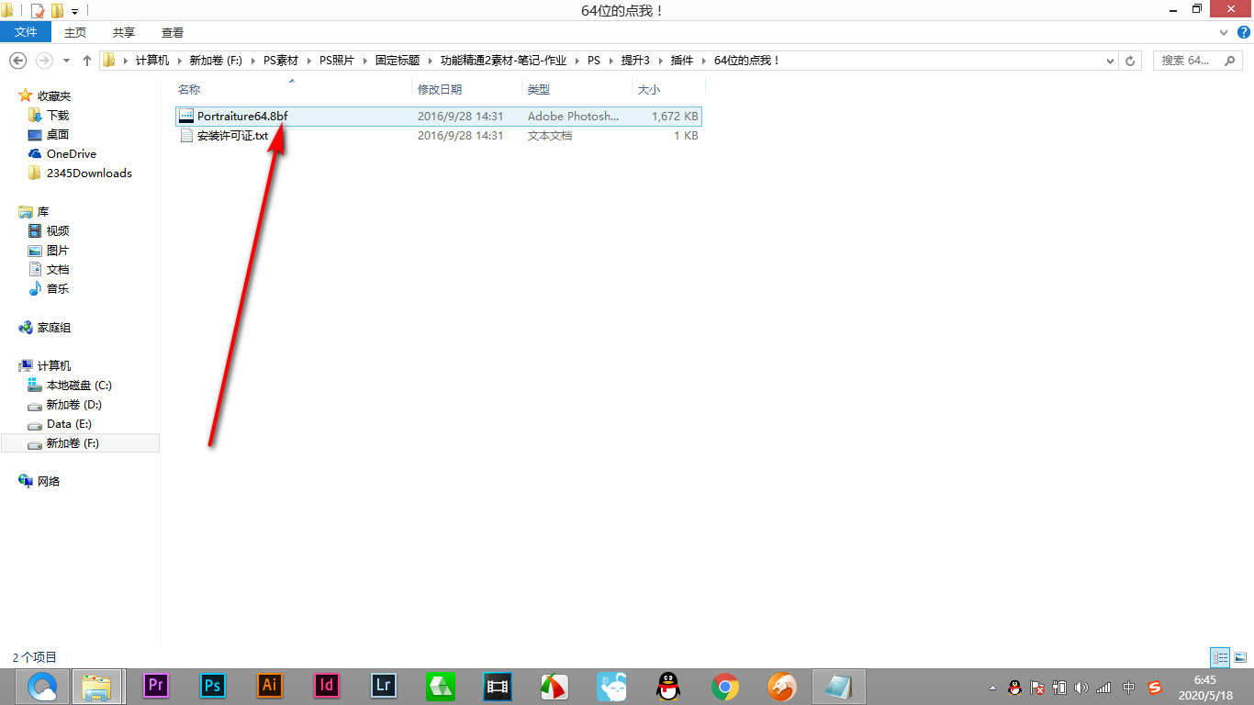Expand the 计算机 breadcrumb arrow
1254x705 pixels.
pyautogui.click(x=179, y=61)
